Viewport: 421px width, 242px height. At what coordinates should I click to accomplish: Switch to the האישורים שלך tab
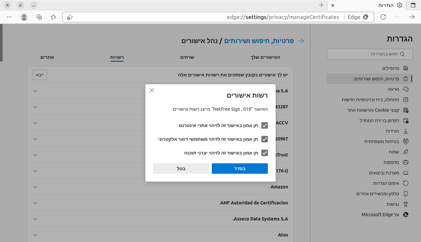click(265, 57)
